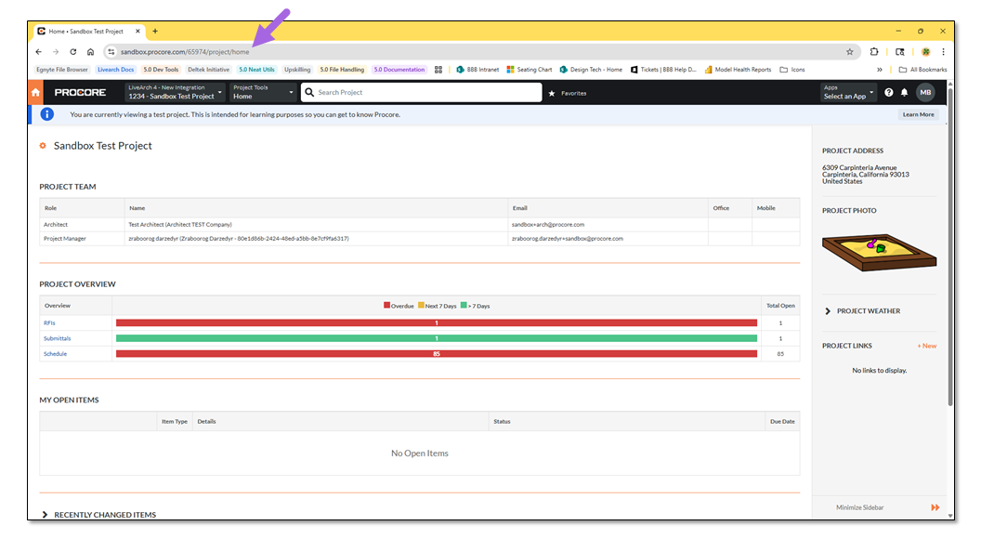981x552 pixels.
Task: Click the search magnifier icon in Search Project
Action: (x=309, y=92)
